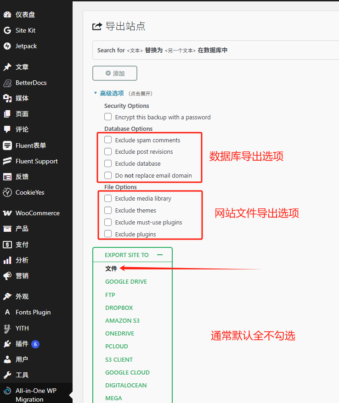The image size is (339, 403).
Task: Check Exclude post revisions
Action: pos(108,151)
